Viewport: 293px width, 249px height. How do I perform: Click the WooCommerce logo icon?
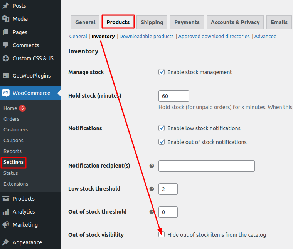point(6,93)
